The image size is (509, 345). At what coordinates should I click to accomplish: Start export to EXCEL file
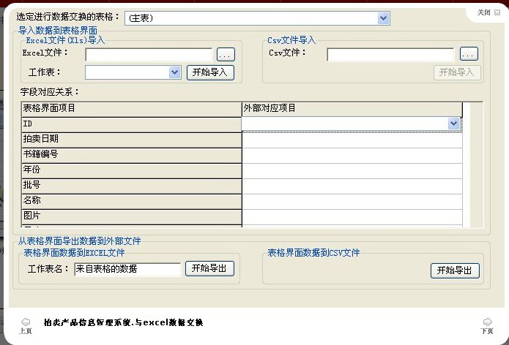(x=209, y=268)
